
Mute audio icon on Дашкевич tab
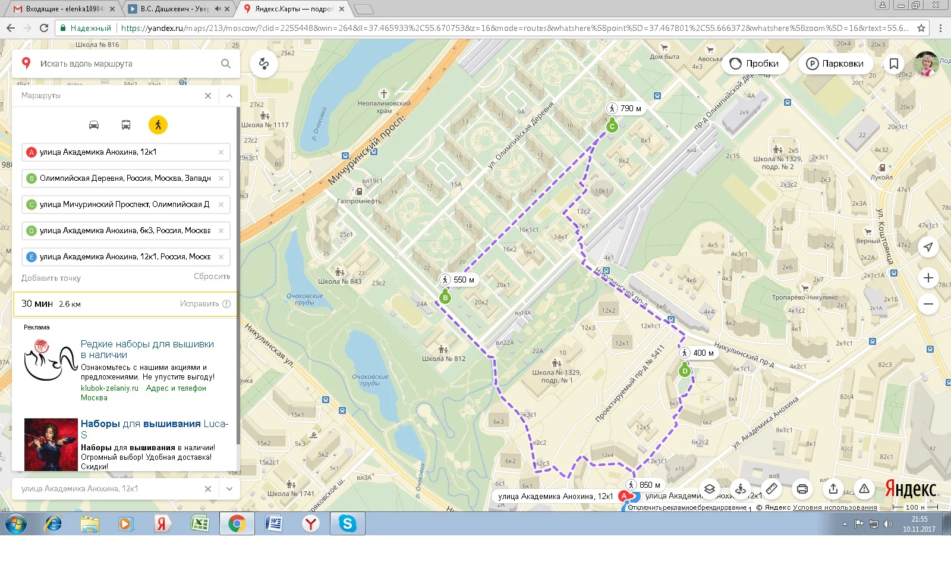[218, 9]
